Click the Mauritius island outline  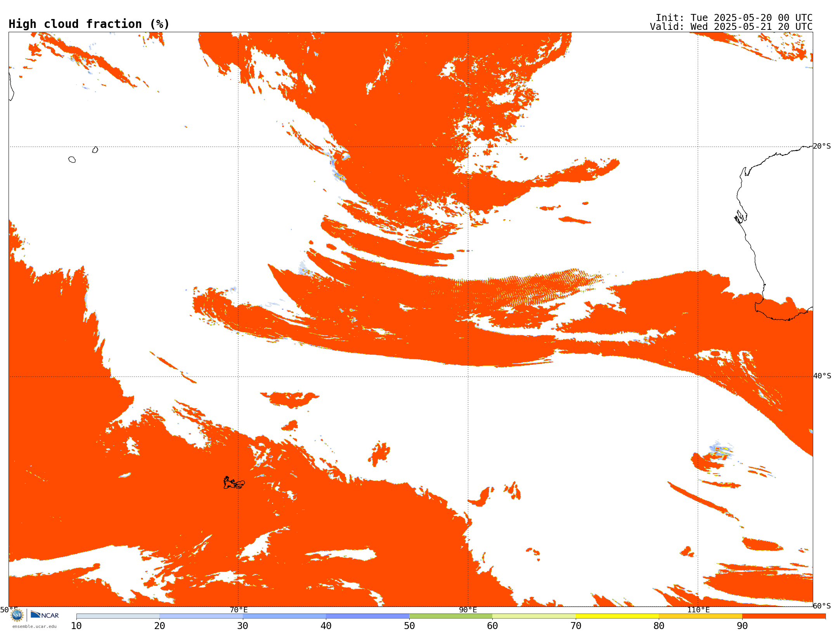point(95,150)
